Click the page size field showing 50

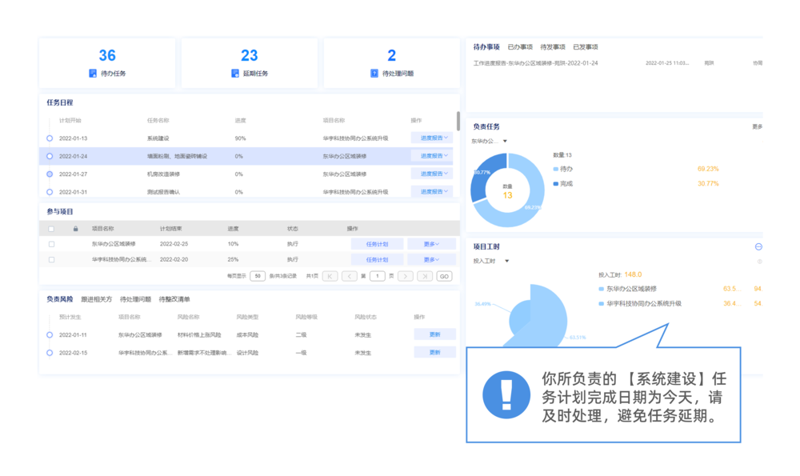point(258,276)
